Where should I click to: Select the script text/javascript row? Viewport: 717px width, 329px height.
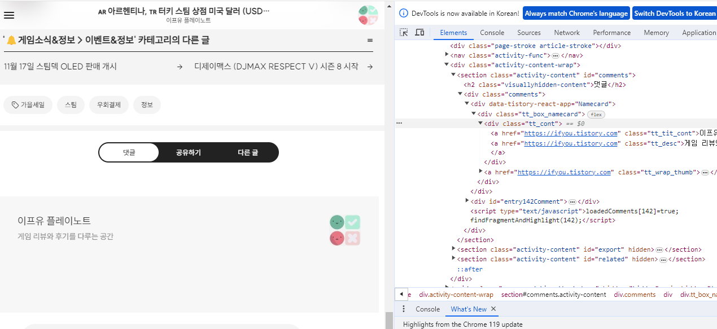(574, 216)
